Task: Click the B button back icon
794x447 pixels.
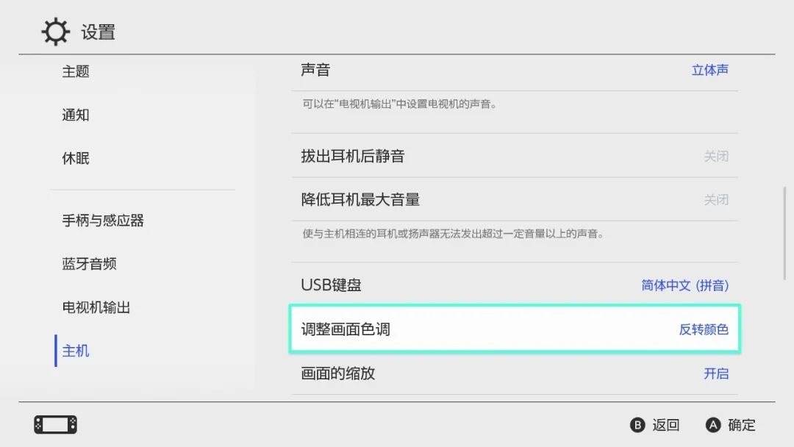Action: click(637, 425)
